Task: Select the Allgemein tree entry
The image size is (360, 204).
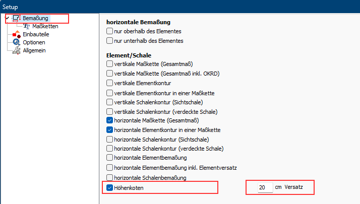Action: (34, 50)
